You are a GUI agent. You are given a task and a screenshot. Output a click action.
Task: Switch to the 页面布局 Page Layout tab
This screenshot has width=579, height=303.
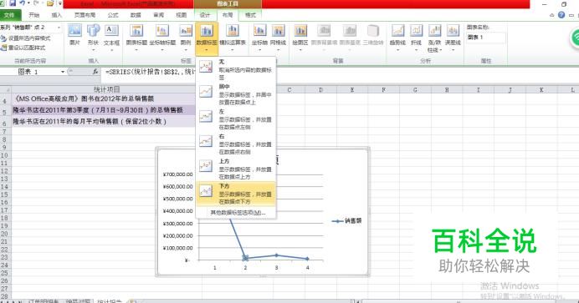pos(85,15)
